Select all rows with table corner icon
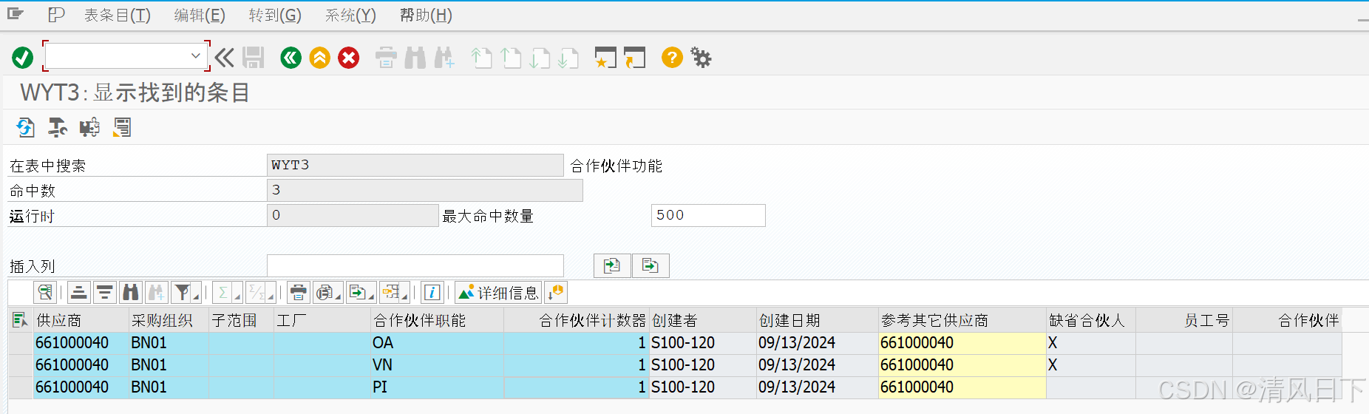Image resolution: width=1369 pixels, height=414 pixels. click(20, 320)
